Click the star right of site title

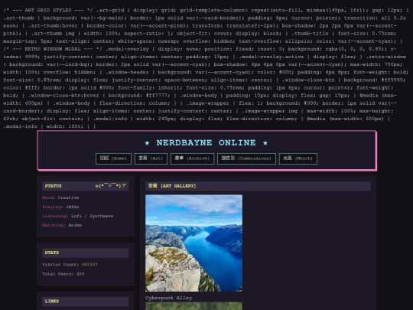coord(265,143)
